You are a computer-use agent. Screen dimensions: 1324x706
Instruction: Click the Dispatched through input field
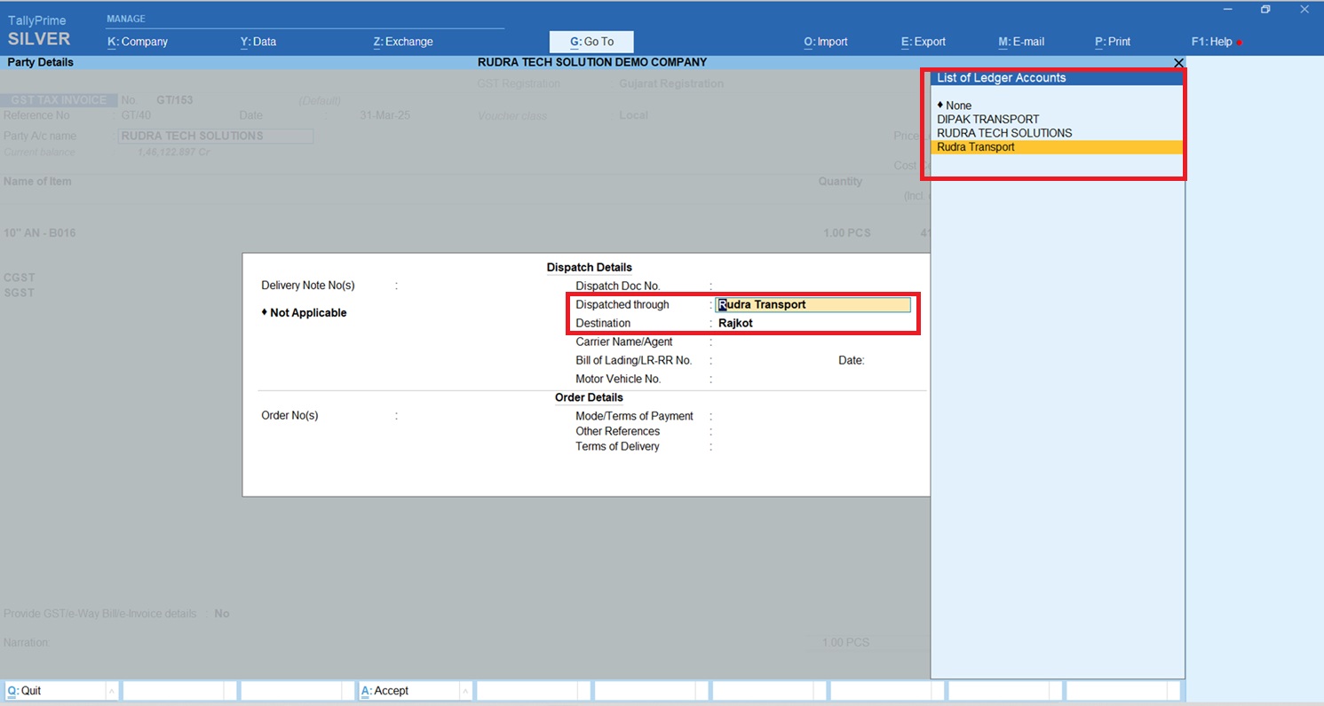click(813, 305)
